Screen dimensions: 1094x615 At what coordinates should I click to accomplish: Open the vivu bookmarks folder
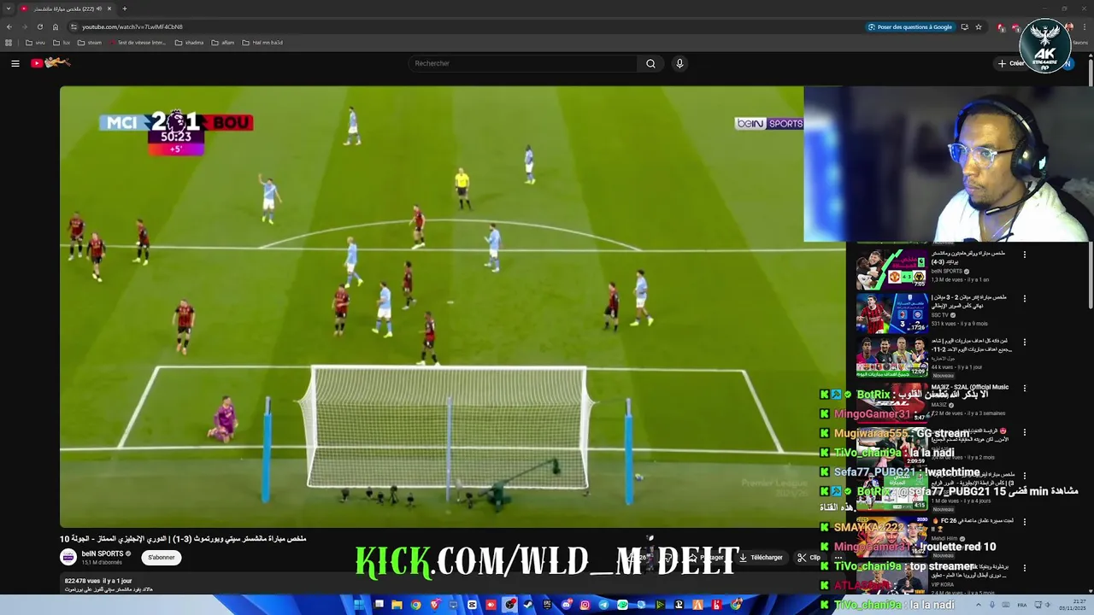pos(35,43)
